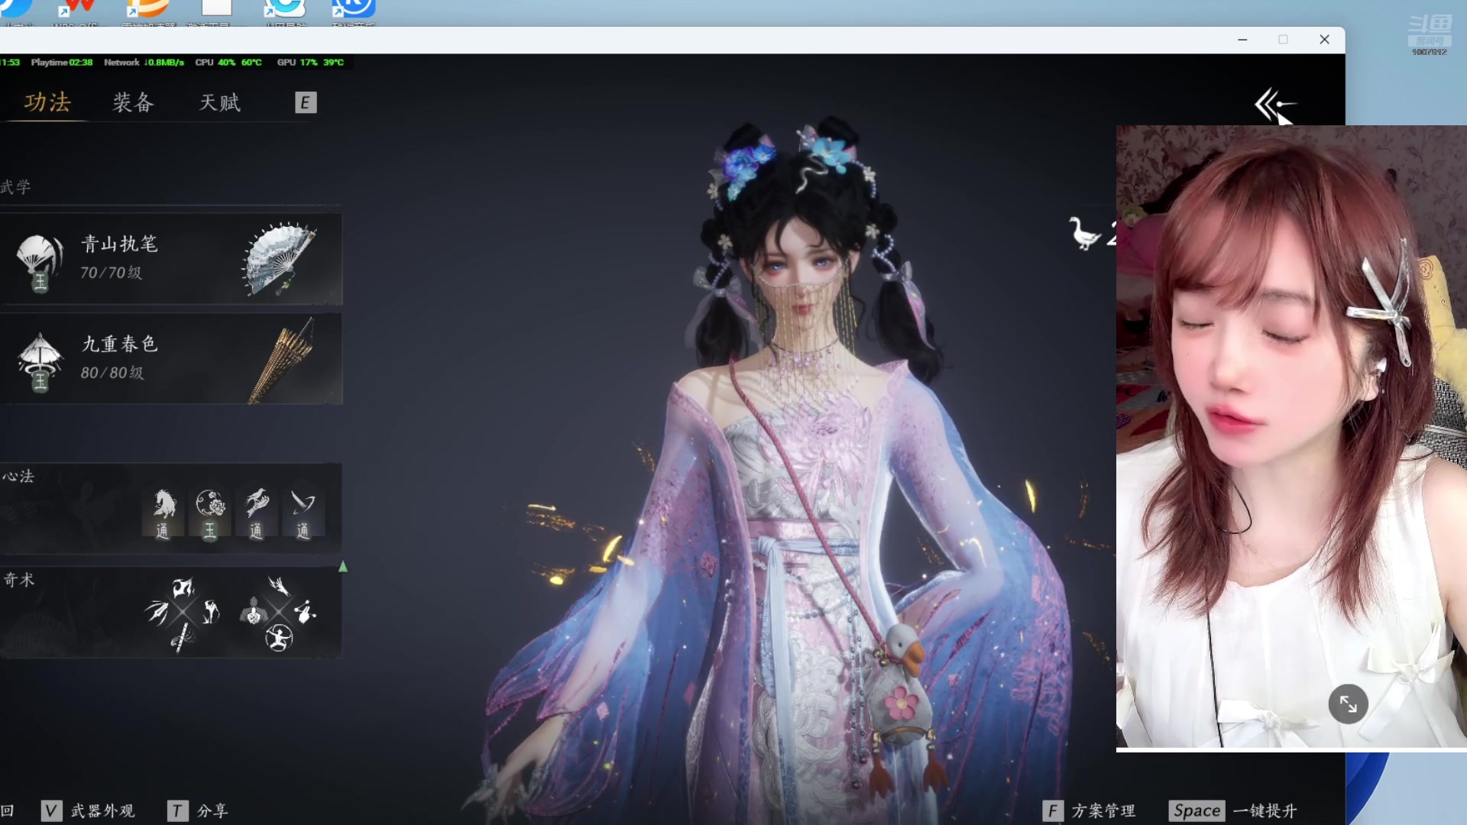The height and width of the screenshot is (825, 1467).
Task: Click the orange desktop shortcut icon
Action: click(x=147, y=8)
